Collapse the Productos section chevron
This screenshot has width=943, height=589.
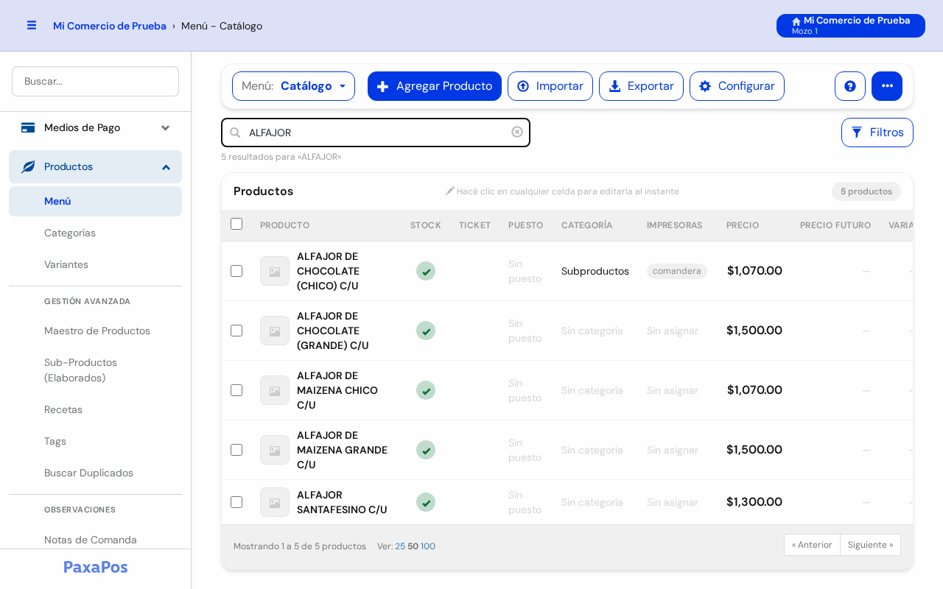(166, 167)
